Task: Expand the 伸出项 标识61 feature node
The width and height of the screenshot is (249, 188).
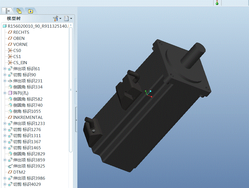Action: pos(4,69)
